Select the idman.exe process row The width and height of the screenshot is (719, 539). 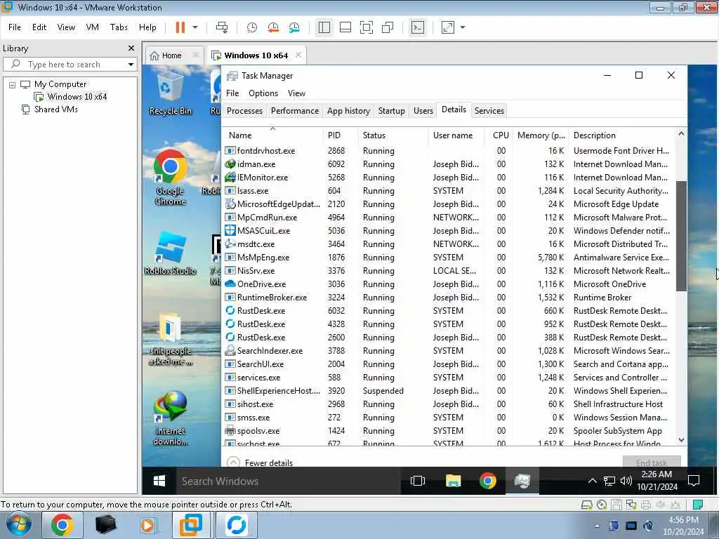449,164
